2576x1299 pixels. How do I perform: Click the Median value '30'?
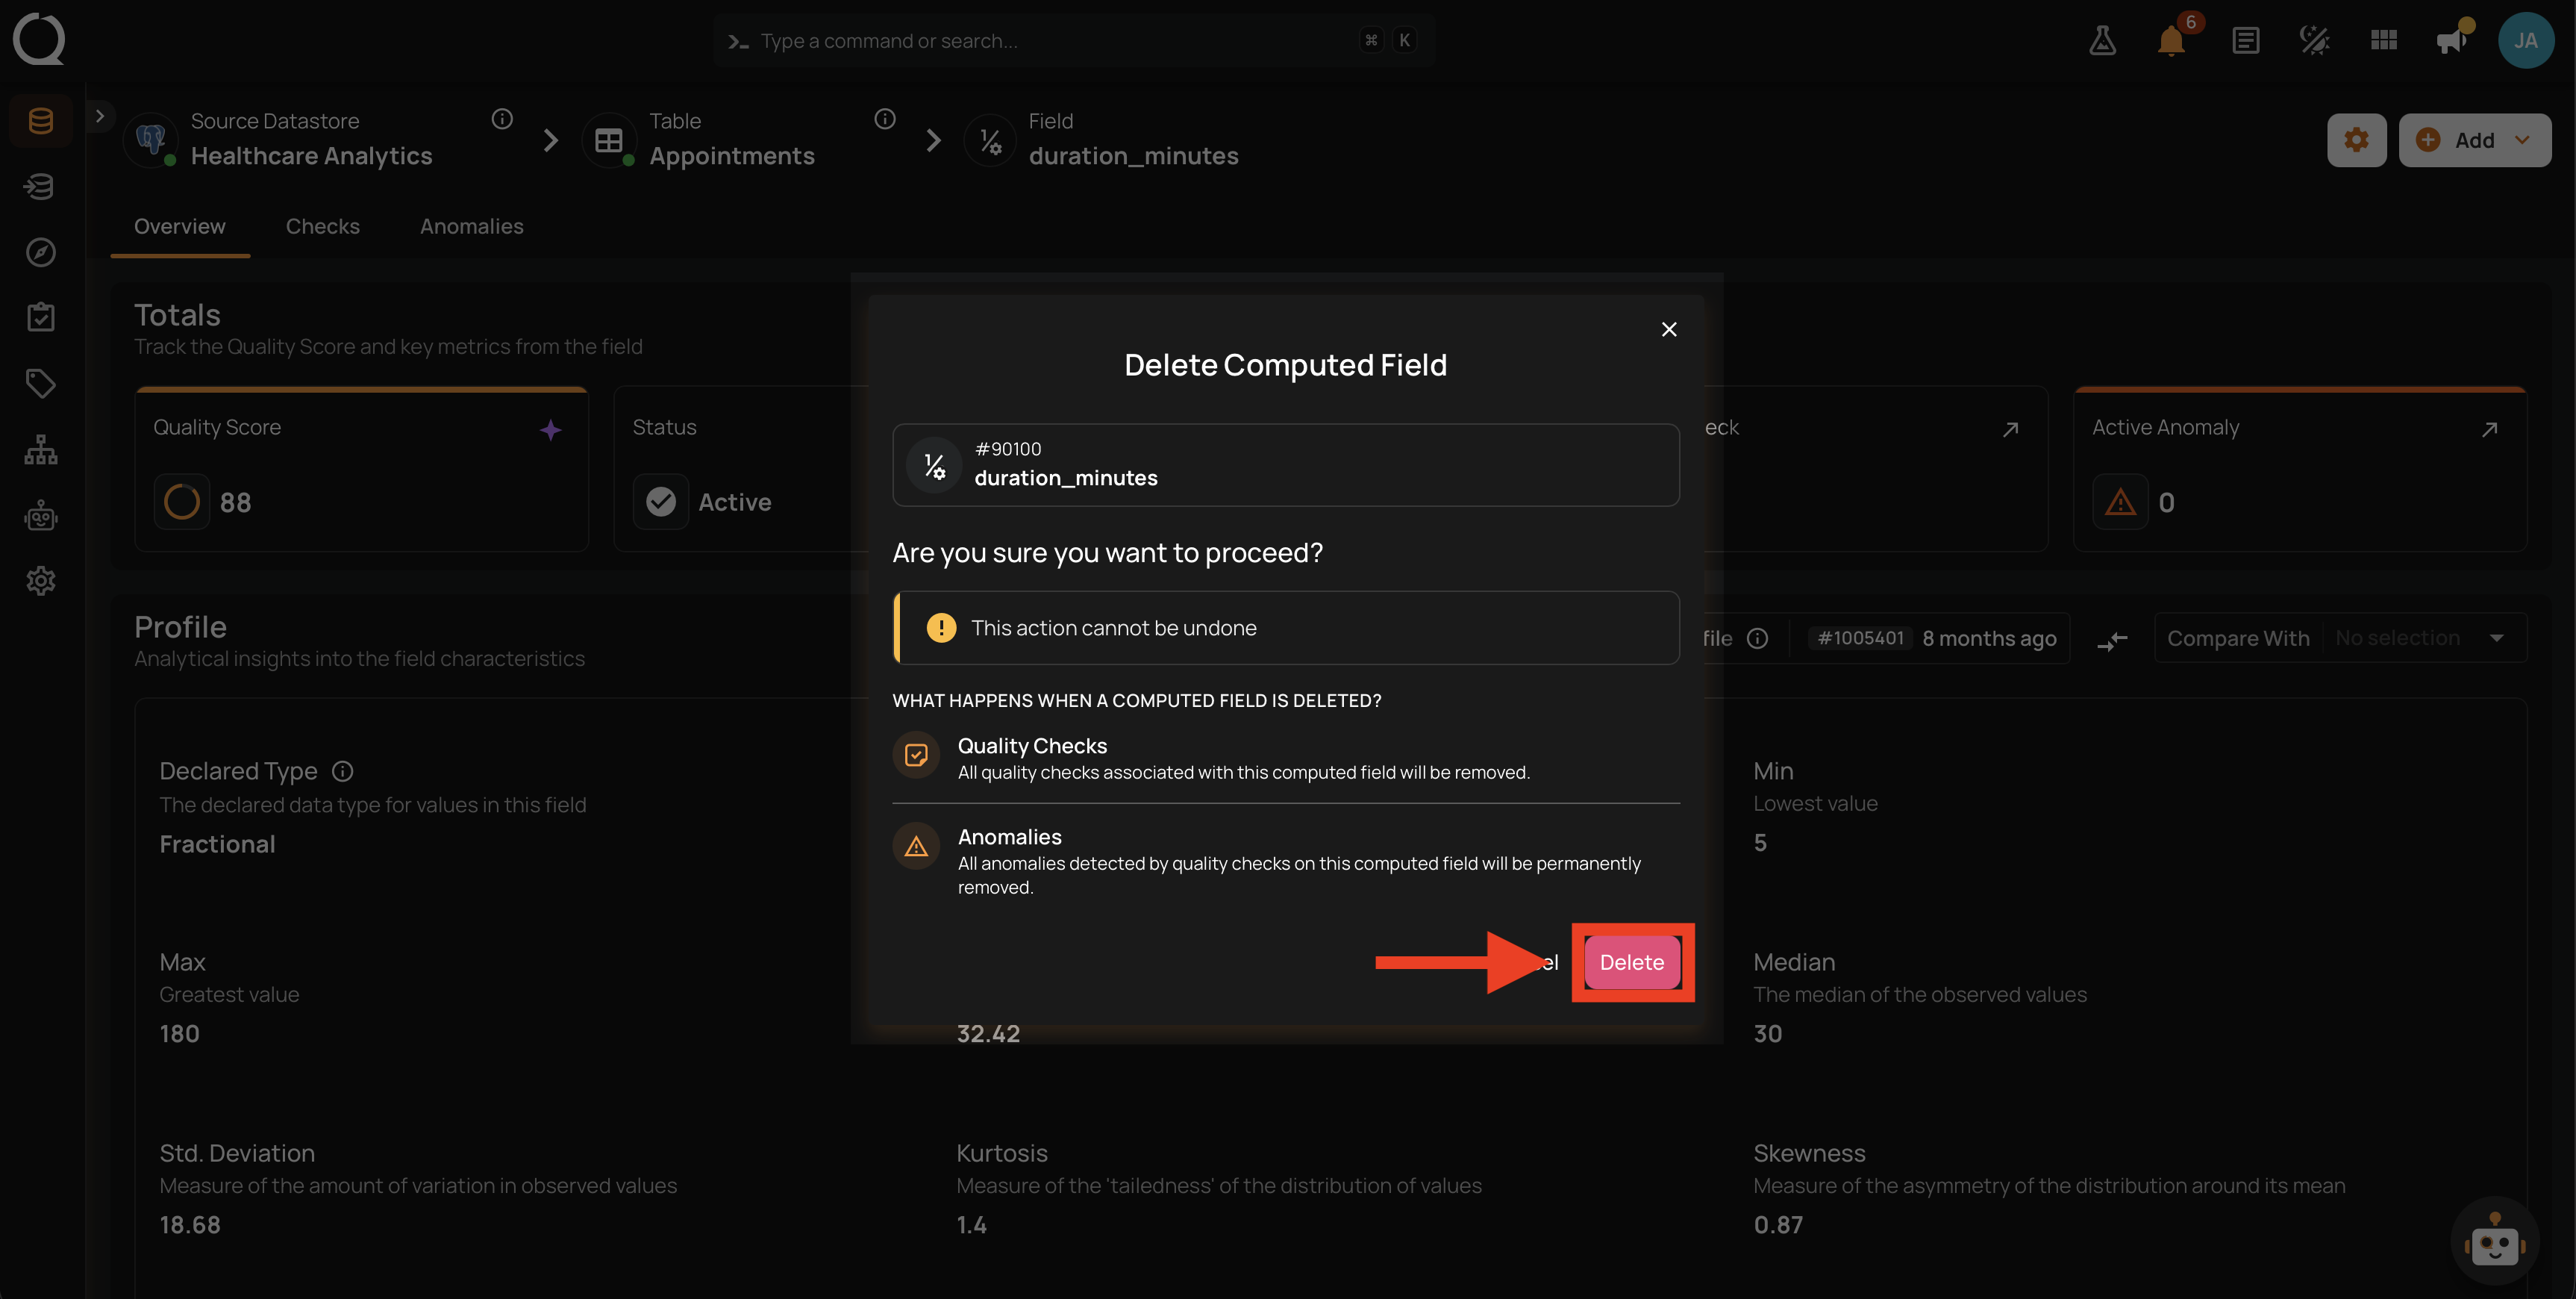1767,1034
